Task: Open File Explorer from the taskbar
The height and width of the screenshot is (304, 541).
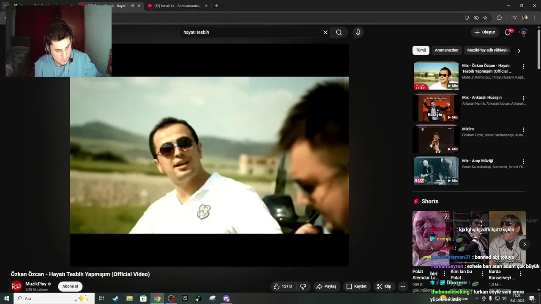Action: (129, 299)
